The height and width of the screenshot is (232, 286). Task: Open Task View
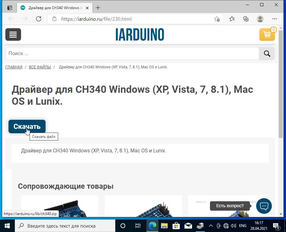[138, 226]
